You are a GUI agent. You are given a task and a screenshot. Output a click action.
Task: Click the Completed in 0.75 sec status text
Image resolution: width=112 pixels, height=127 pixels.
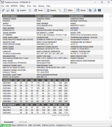coord(64,125)
